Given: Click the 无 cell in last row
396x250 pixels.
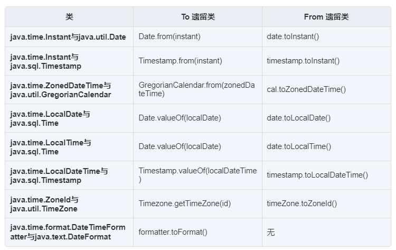Looking at the screenshot, I should (326, 233).
